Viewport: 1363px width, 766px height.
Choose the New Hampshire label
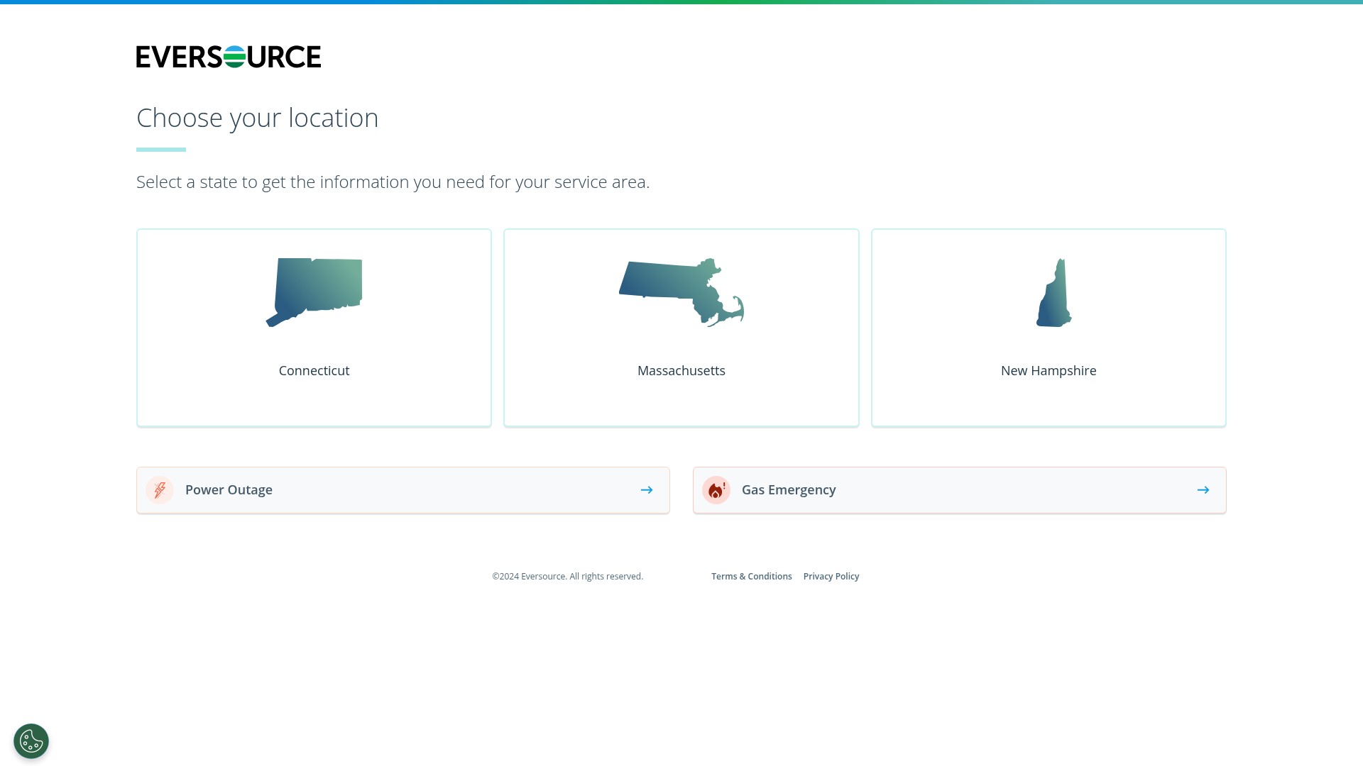[1049, 371]
